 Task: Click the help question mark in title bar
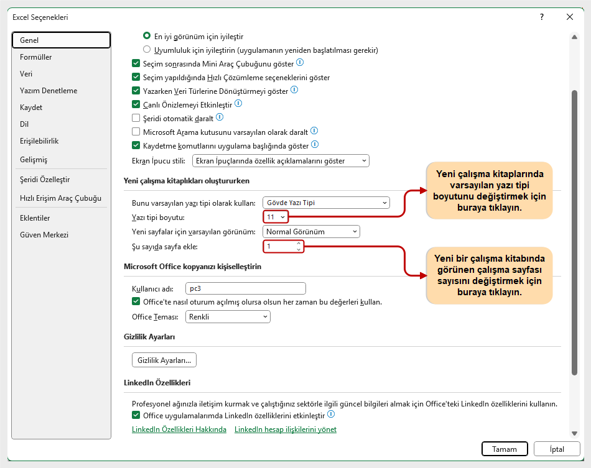point(542,17)
